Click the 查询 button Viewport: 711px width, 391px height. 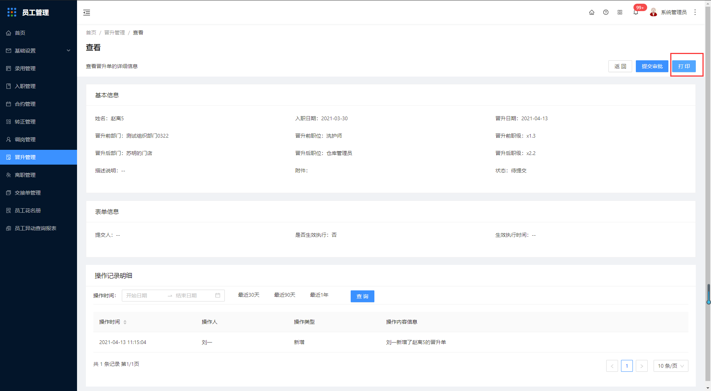[x=363, y=296]
